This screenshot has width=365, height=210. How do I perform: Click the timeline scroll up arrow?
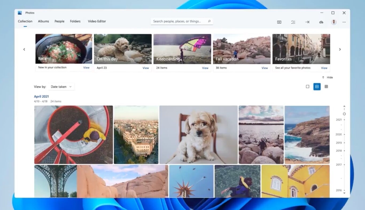[x=344, y=106]
